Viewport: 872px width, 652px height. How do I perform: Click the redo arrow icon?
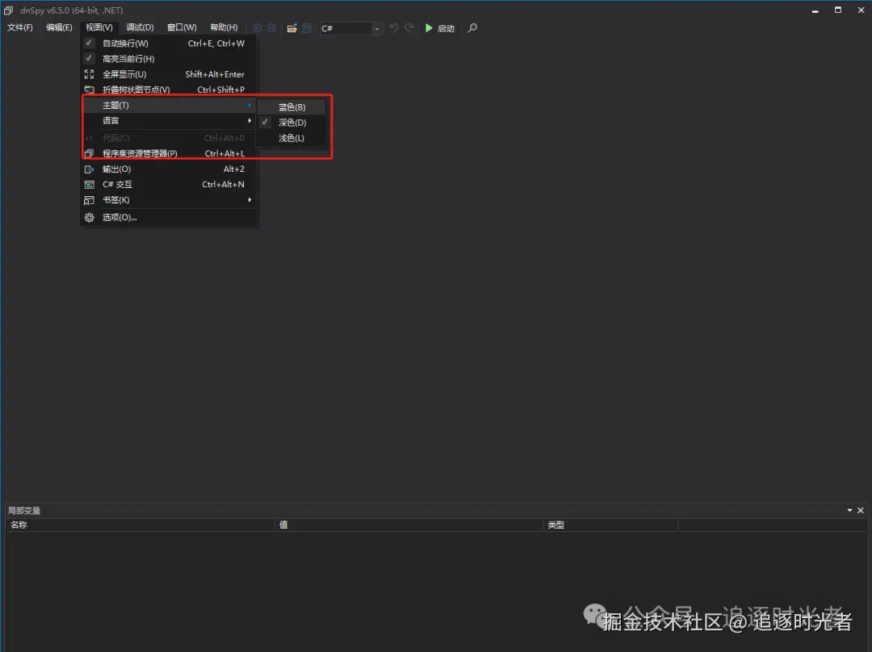(x=409, y=27)
